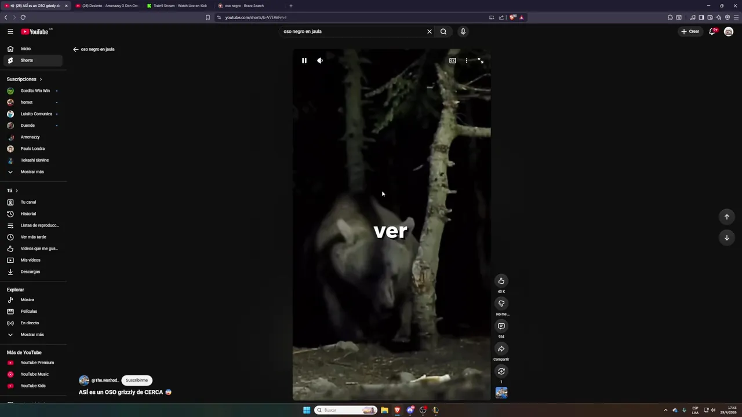The width and height of the screenshot is (742, 417).
Task: Pause the Shorts video
Action: coord(304,60)
